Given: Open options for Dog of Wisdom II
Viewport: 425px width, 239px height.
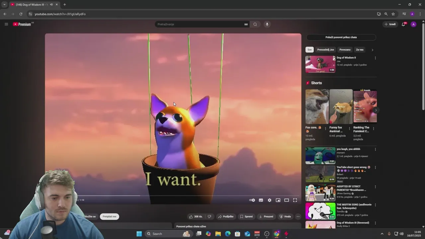Looking at the screenshot, I should click(x=375, y=58).
